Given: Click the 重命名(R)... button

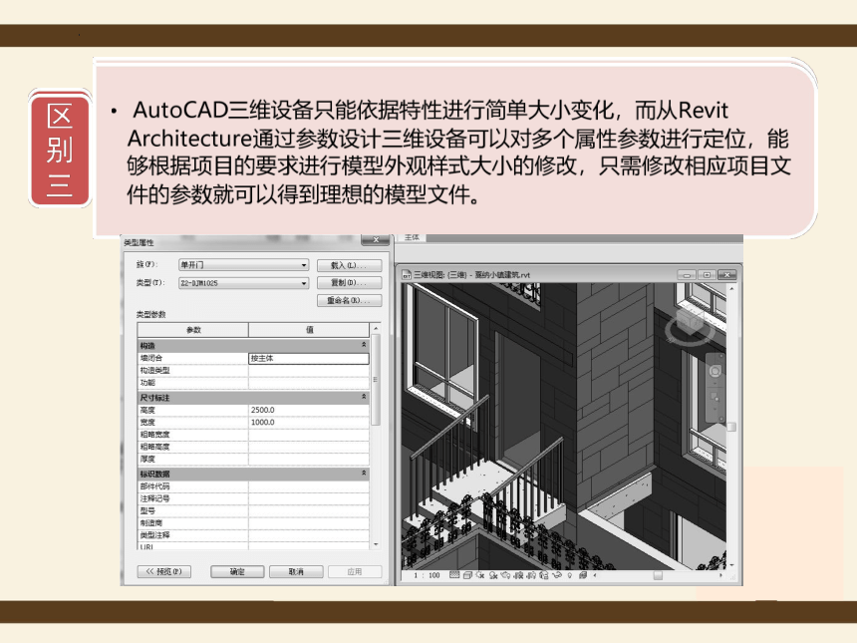Looking at the screenshot, I should point(349,300).
